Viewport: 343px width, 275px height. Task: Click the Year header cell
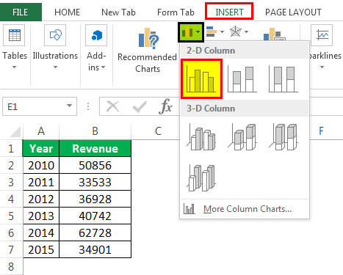[x=41, y=148]
